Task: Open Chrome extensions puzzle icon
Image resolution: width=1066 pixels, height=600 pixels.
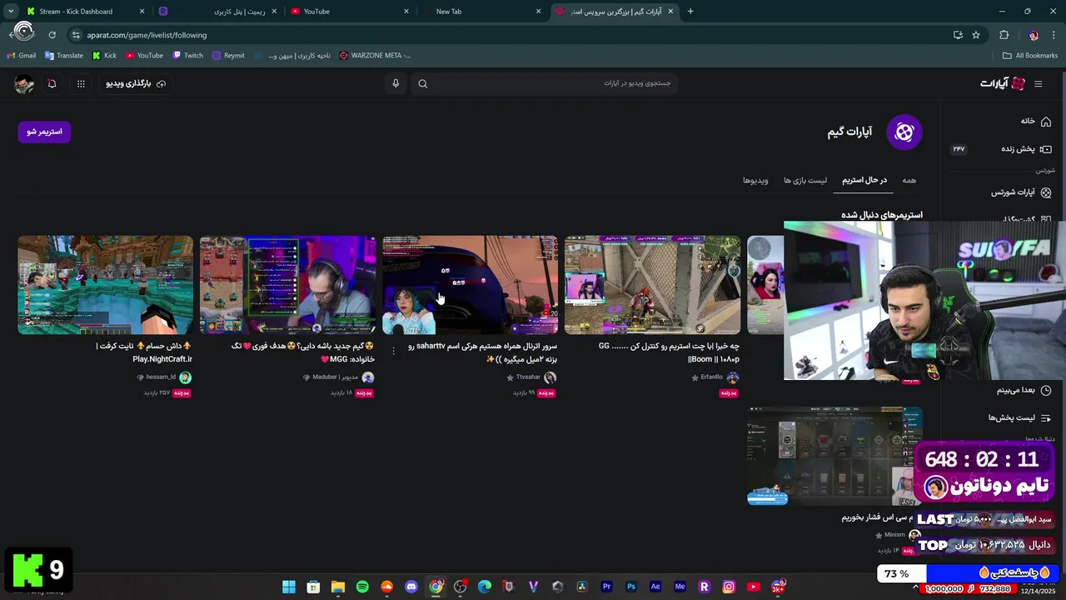Action: coord(1004,35)
